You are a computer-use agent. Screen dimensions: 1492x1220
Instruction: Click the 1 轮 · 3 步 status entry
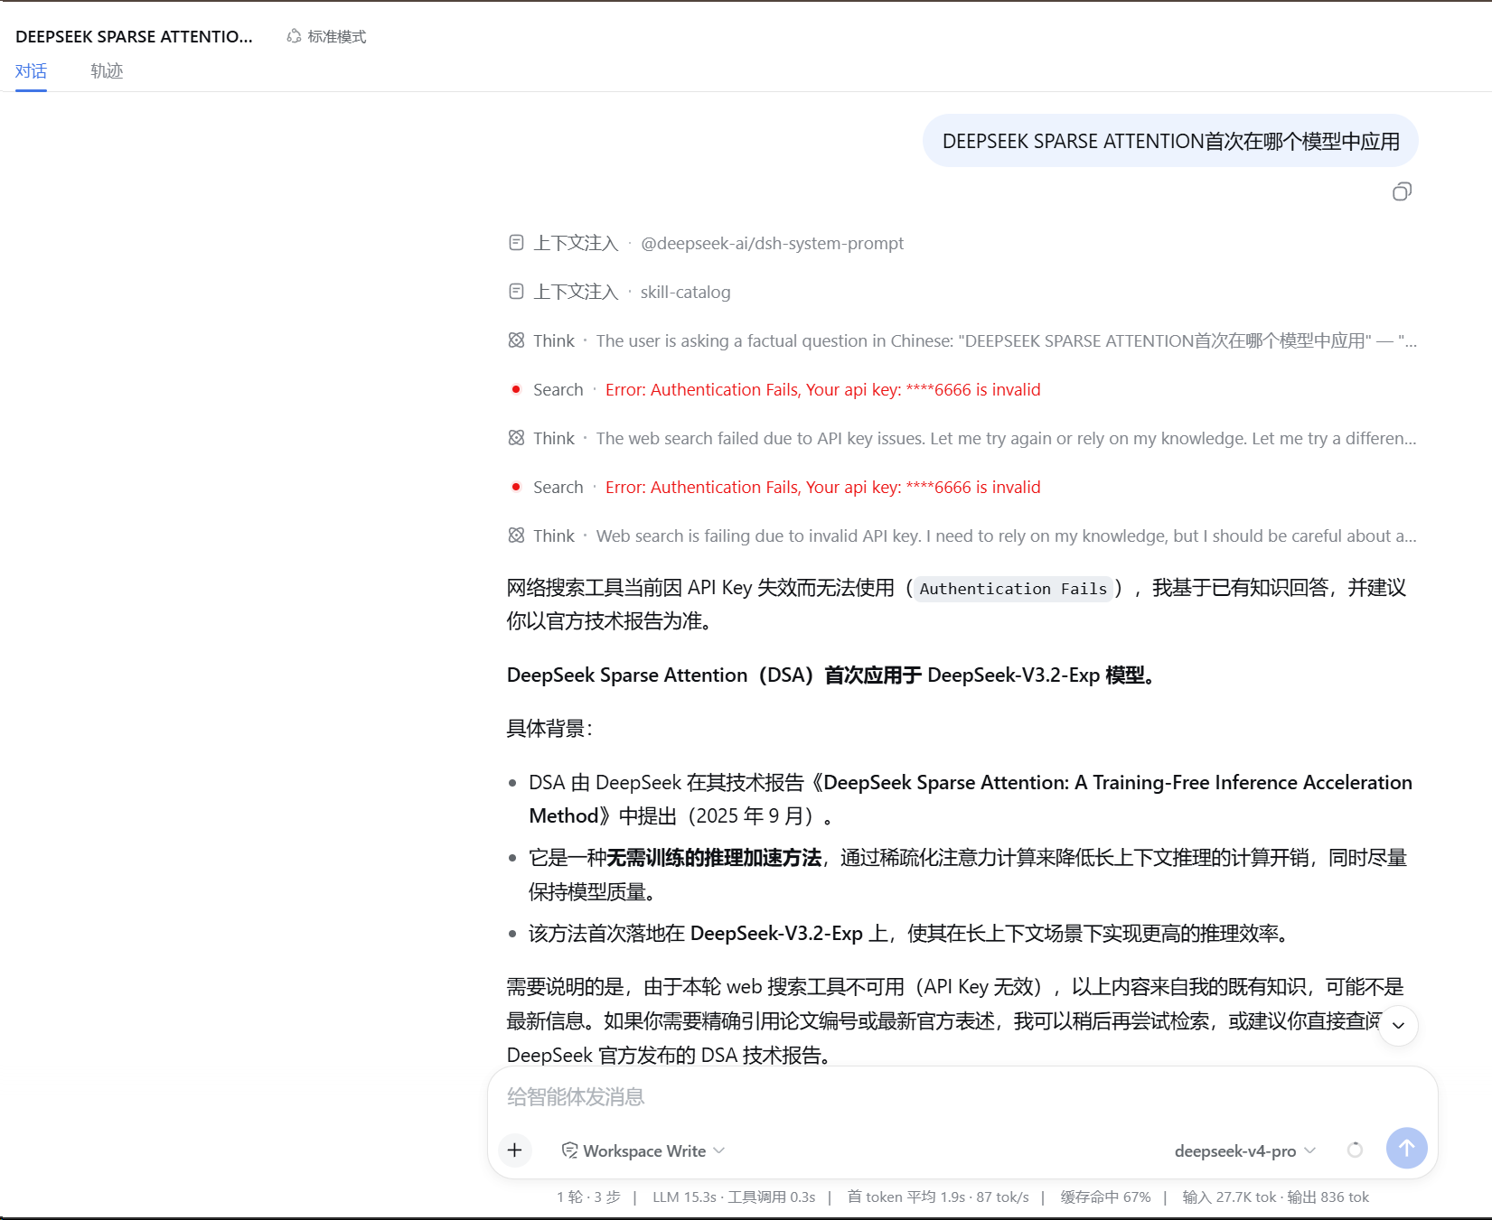coord(588,1197)
